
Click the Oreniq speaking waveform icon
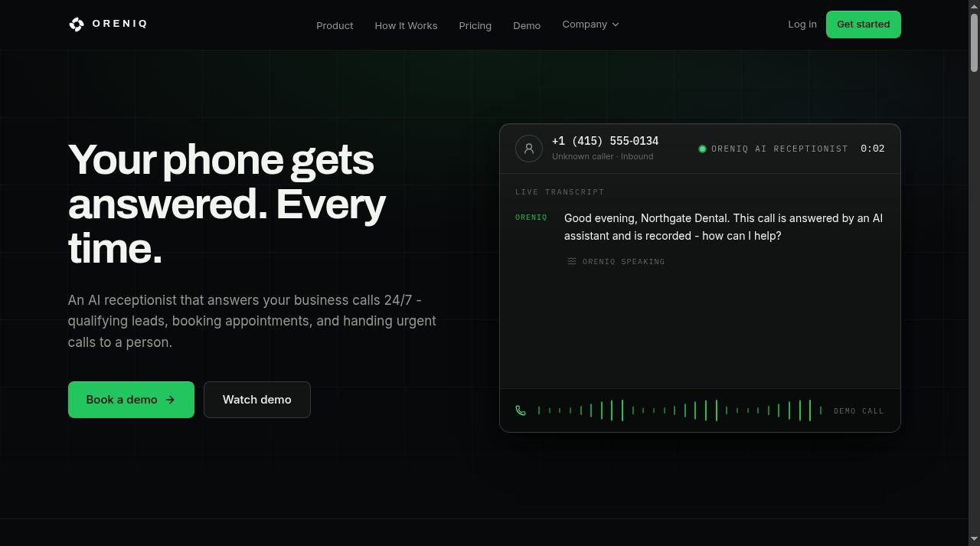[572, 261]
